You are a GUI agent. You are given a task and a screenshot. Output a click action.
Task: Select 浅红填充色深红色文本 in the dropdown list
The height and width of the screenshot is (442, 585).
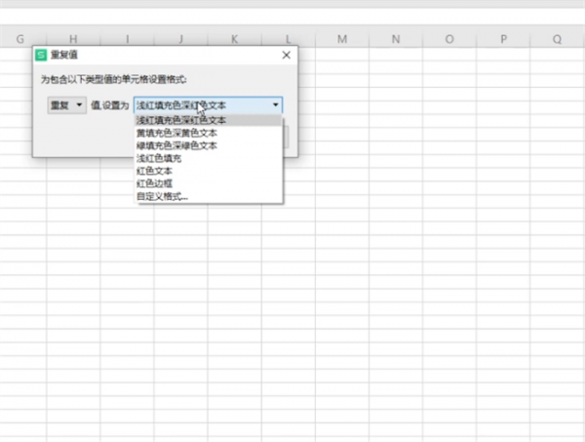pyautogui.click(x=208, y=120)
